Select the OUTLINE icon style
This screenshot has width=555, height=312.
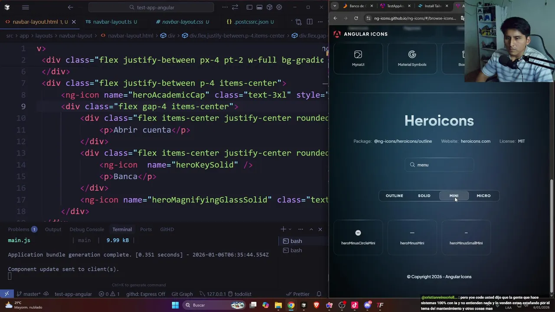click(395, 196)
